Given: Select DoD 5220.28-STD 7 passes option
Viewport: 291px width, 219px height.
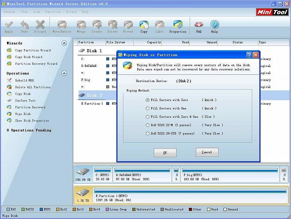Looking at the screenshot, I should (x=147, y=133).
